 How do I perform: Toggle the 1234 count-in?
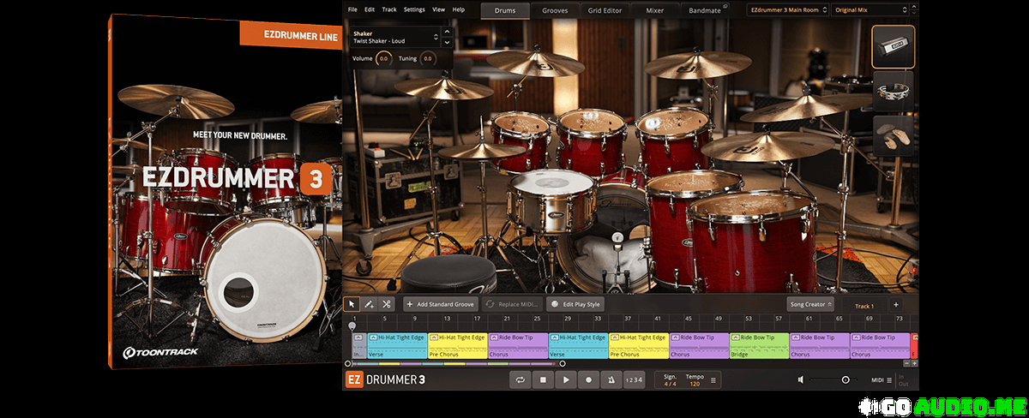(x=633, y=379)
